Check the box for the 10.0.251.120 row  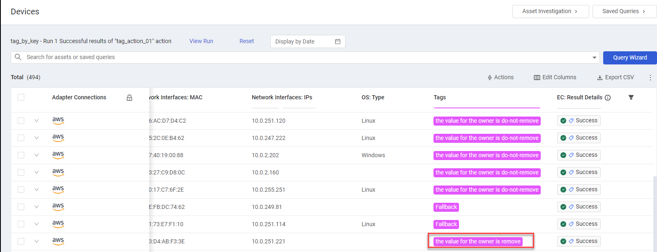click(x=21, y=121)
